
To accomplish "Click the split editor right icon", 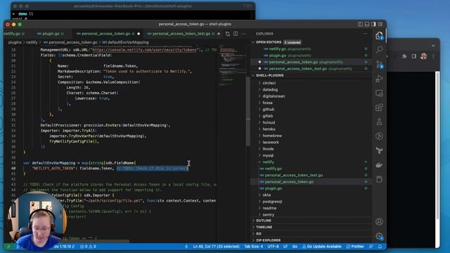I will (x=236, y=34).
